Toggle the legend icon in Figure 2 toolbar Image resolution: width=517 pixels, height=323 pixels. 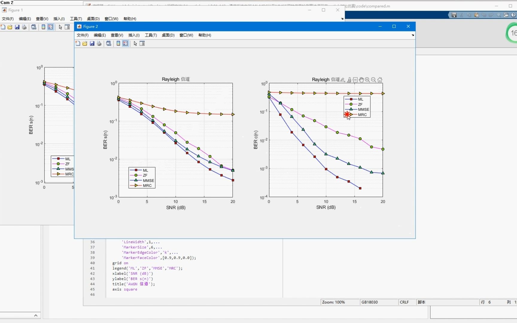(x=125, y=43)
